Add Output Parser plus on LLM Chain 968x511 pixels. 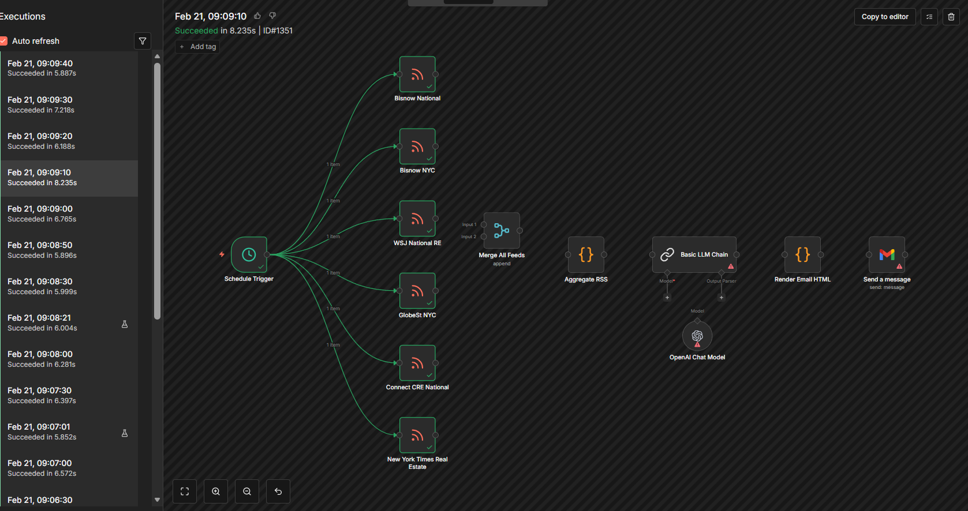pos(722,298)
